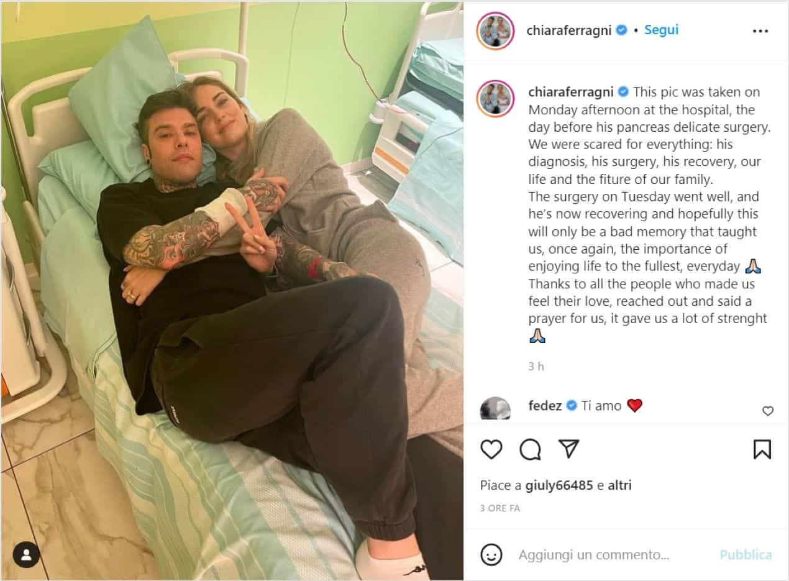Show tagged people on the photo
Screen dimensions: 789x581
26,555
